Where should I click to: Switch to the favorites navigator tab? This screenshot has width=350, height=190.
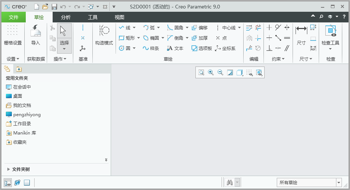(x=19, y=69)
